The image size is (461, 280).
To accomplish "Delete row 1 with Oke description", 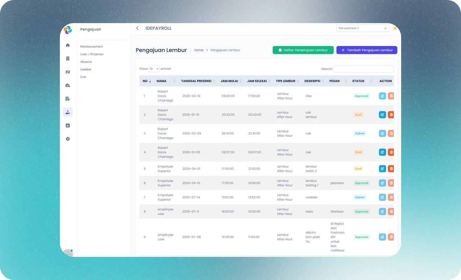I will [391, 96].
